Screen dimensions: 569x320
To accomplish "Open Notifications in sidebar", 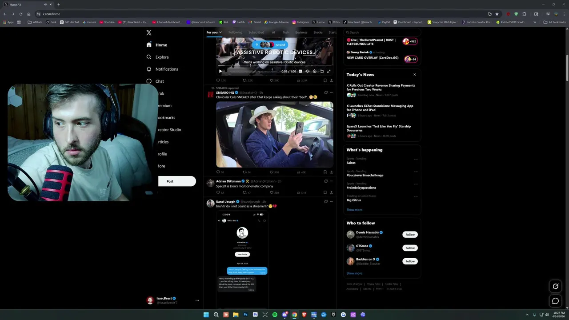I will click(x=162, y=69).
